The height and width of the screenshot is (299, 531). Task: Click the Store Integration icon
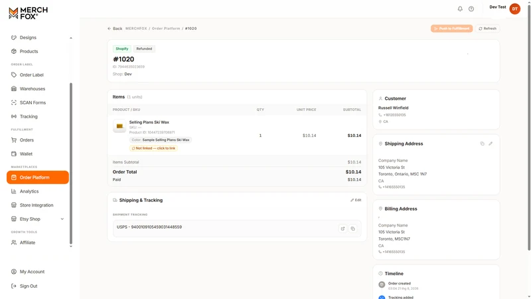coord(14,205)
